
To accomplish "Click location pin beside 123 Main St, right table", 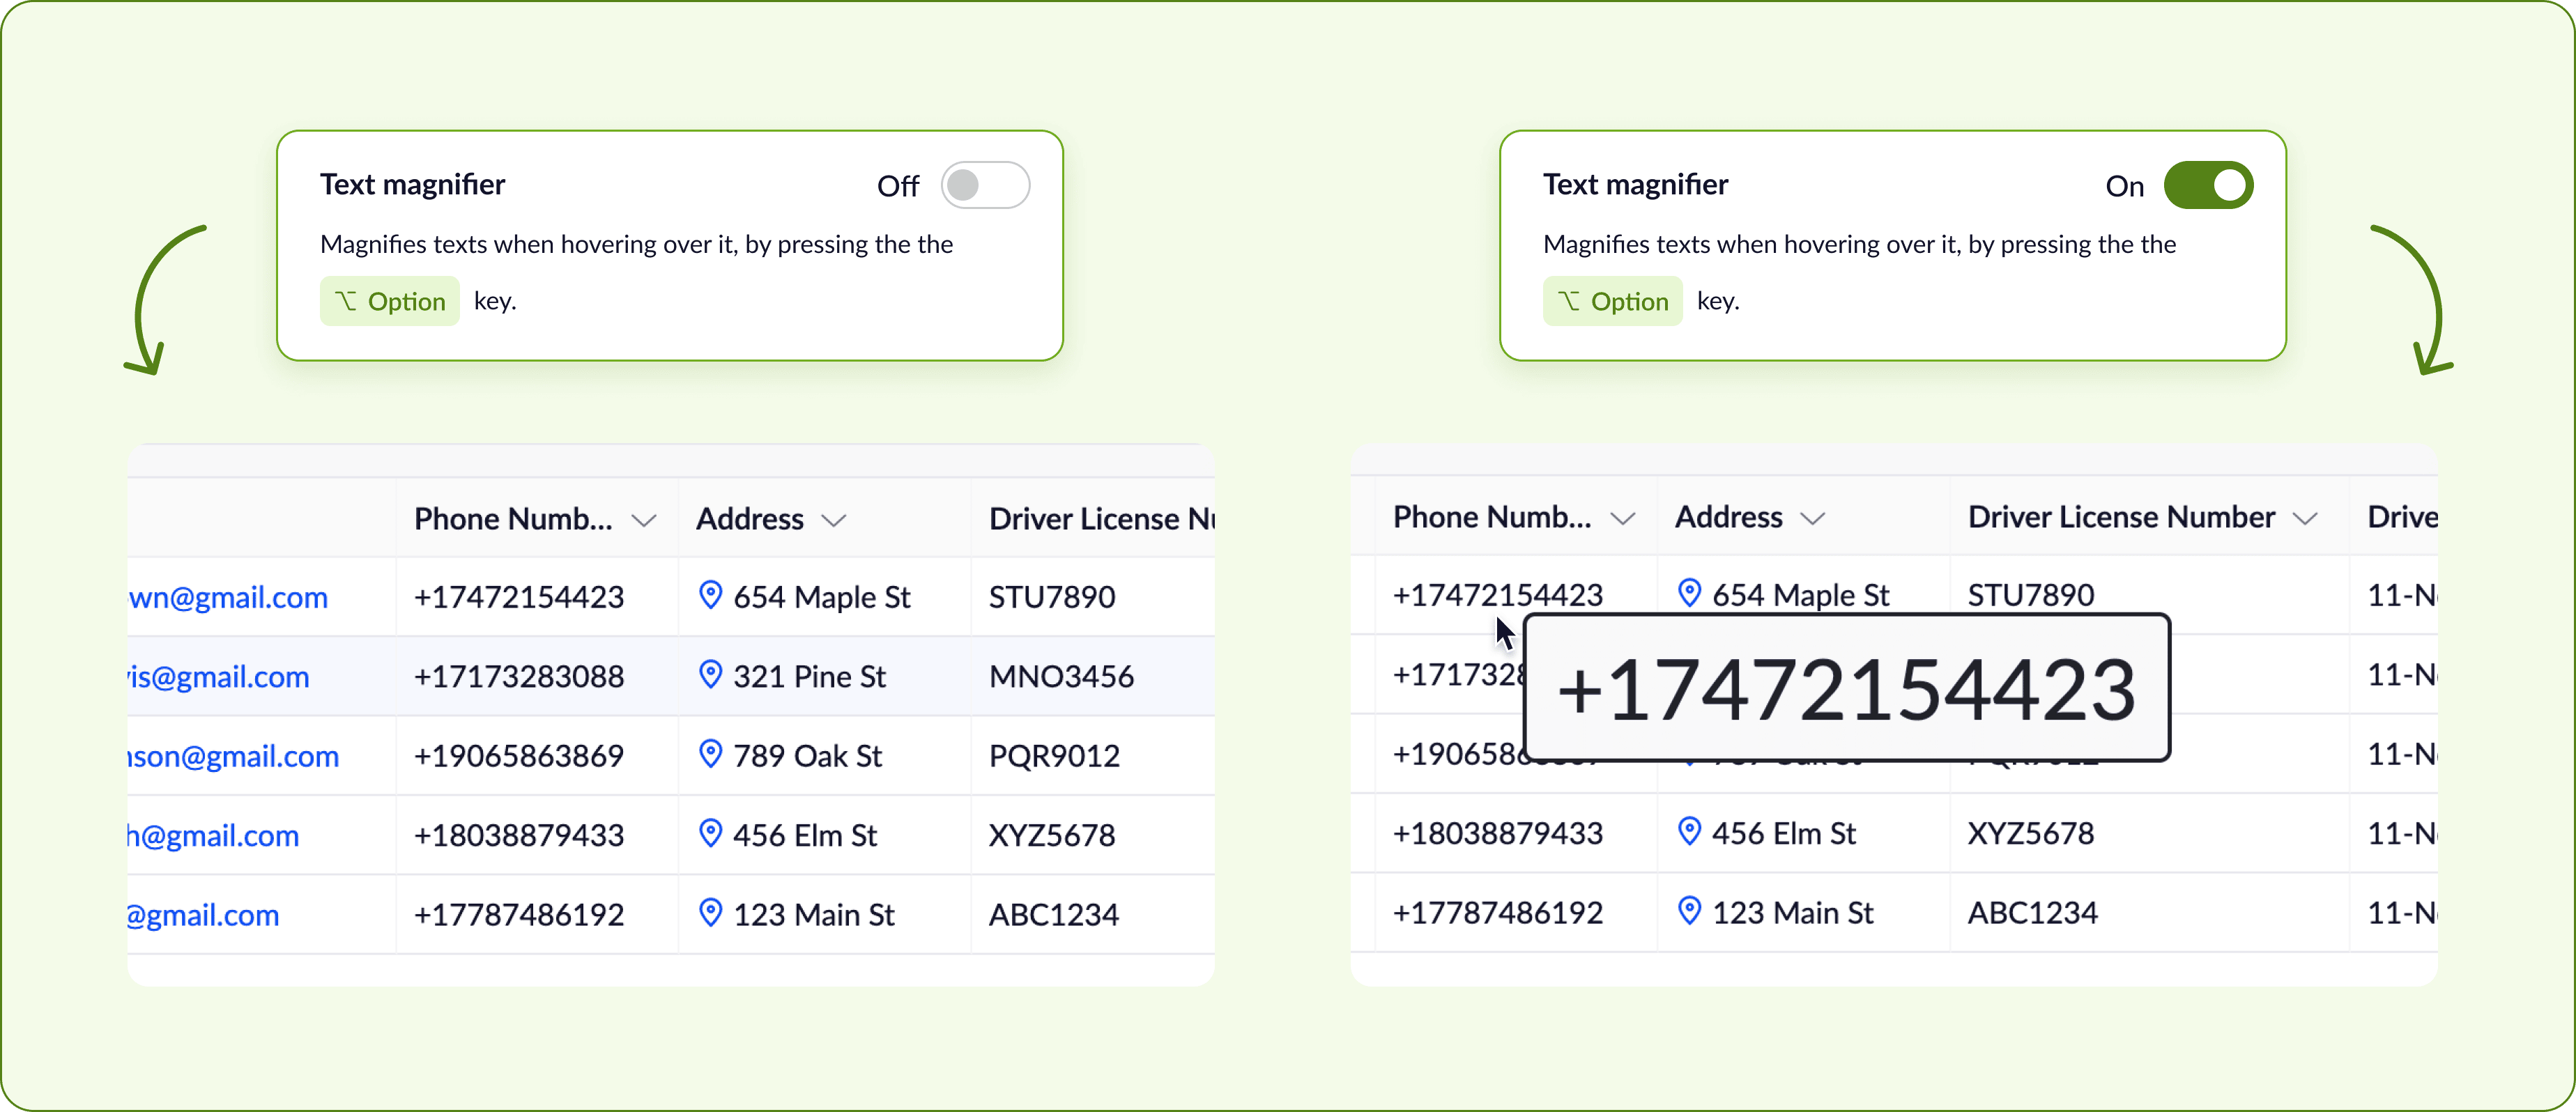I will (x=1689, y=911).
